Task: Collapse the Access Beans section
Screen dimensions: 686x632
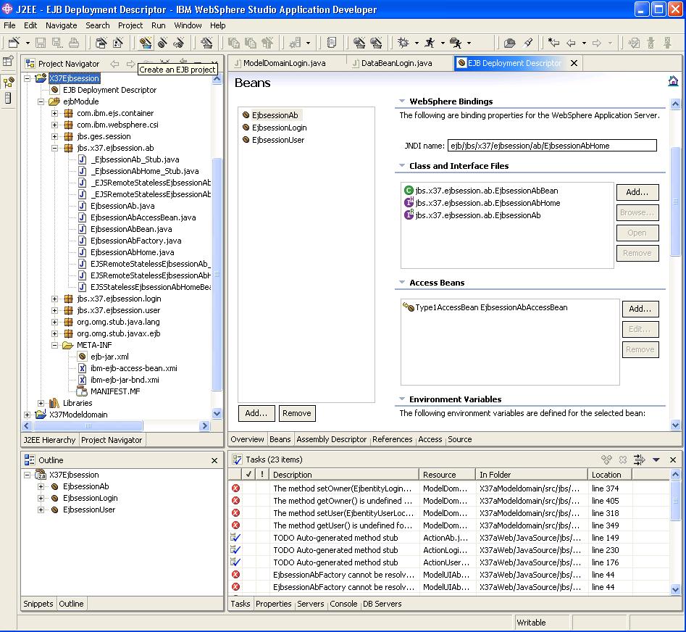Action: pyautogui.click(x=402, y=283)
